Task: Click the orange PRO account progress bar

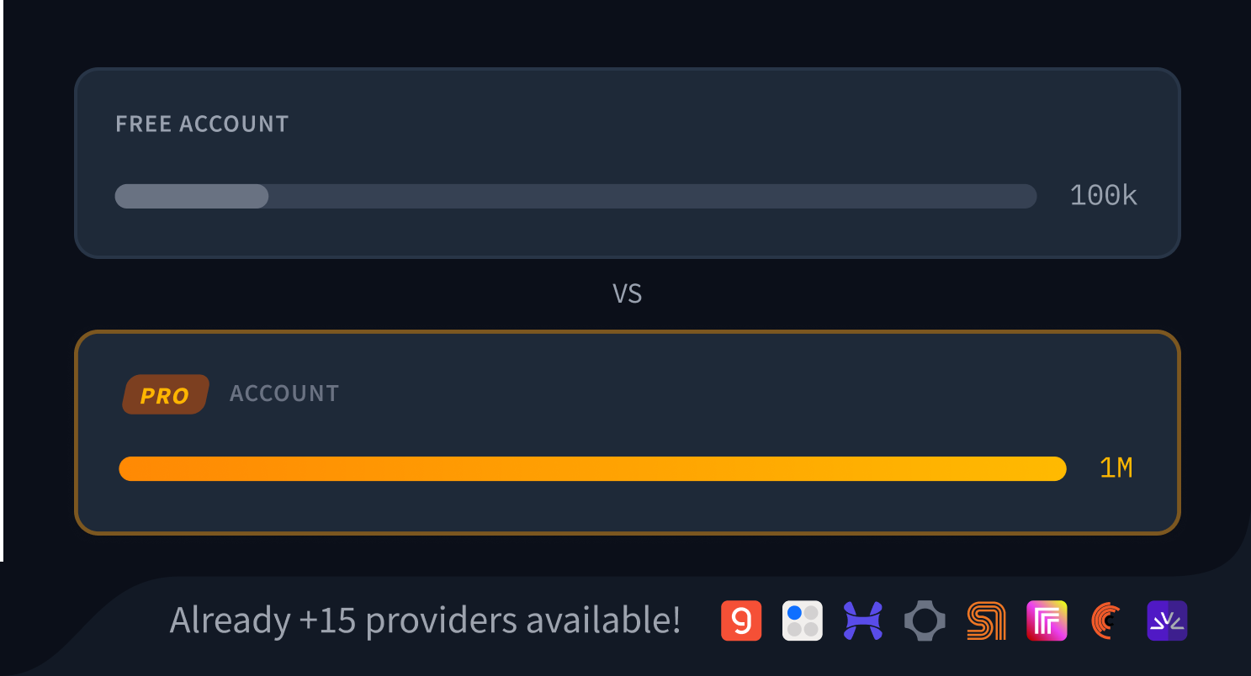Action: [592, 468]
